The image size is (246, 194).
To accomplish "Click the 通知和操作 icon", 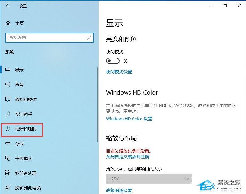I will [x=7, y=99].
